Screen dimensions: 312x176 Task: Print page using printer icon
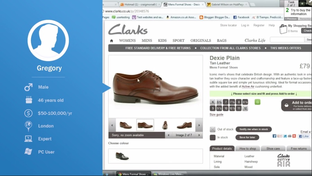(290, 136)
